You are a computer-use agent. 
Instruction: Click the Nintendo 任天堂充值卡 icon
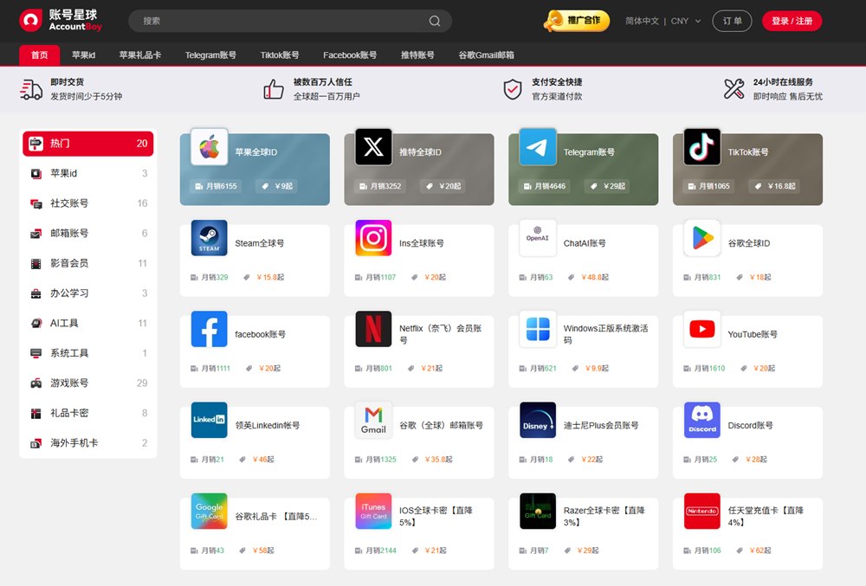[x=701, y=512]
